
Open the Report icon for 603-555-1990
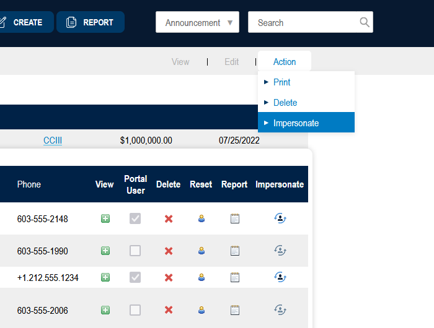click(234, 251)
